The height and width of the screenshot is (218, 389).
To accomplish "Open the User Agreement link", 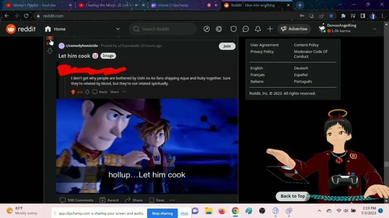I will tap(264, 45).
